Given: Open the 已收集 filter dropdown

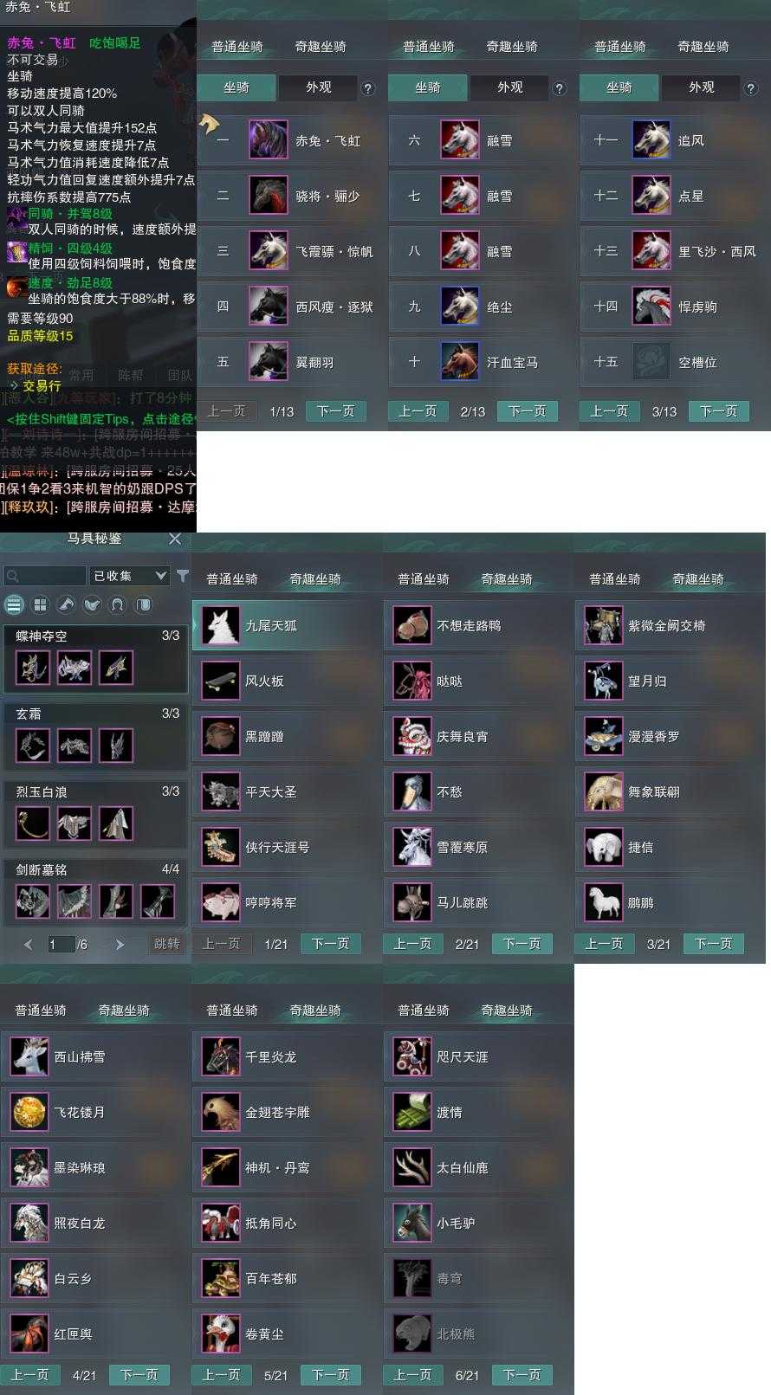Looking at the screenshot, I should (x=129, y=576).
